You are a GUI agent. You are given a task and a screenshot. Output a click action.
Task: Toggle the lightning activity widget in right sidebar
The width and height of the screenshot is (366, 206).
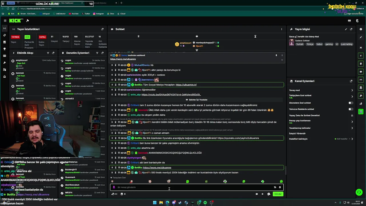pyautogui.click(x=361, y=56)
